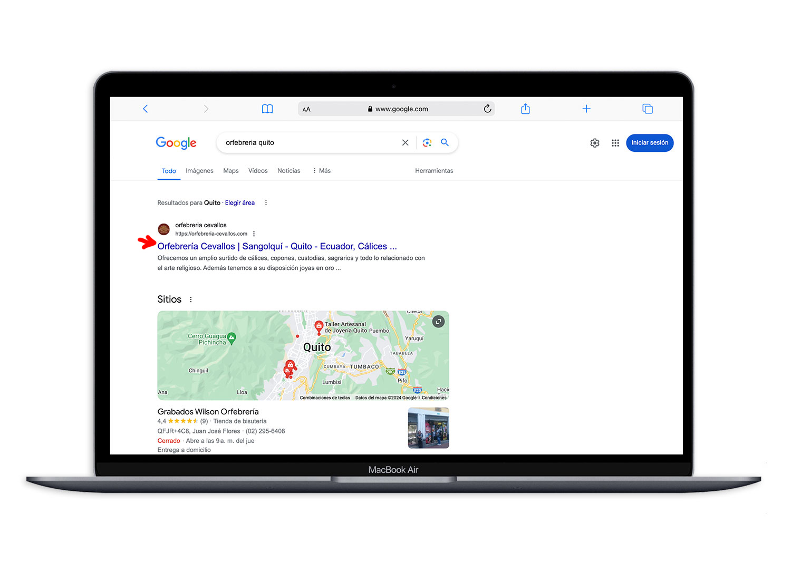791x571 pixels.
Task: Reload the page with refresh icon
Action: pos(487,109)
